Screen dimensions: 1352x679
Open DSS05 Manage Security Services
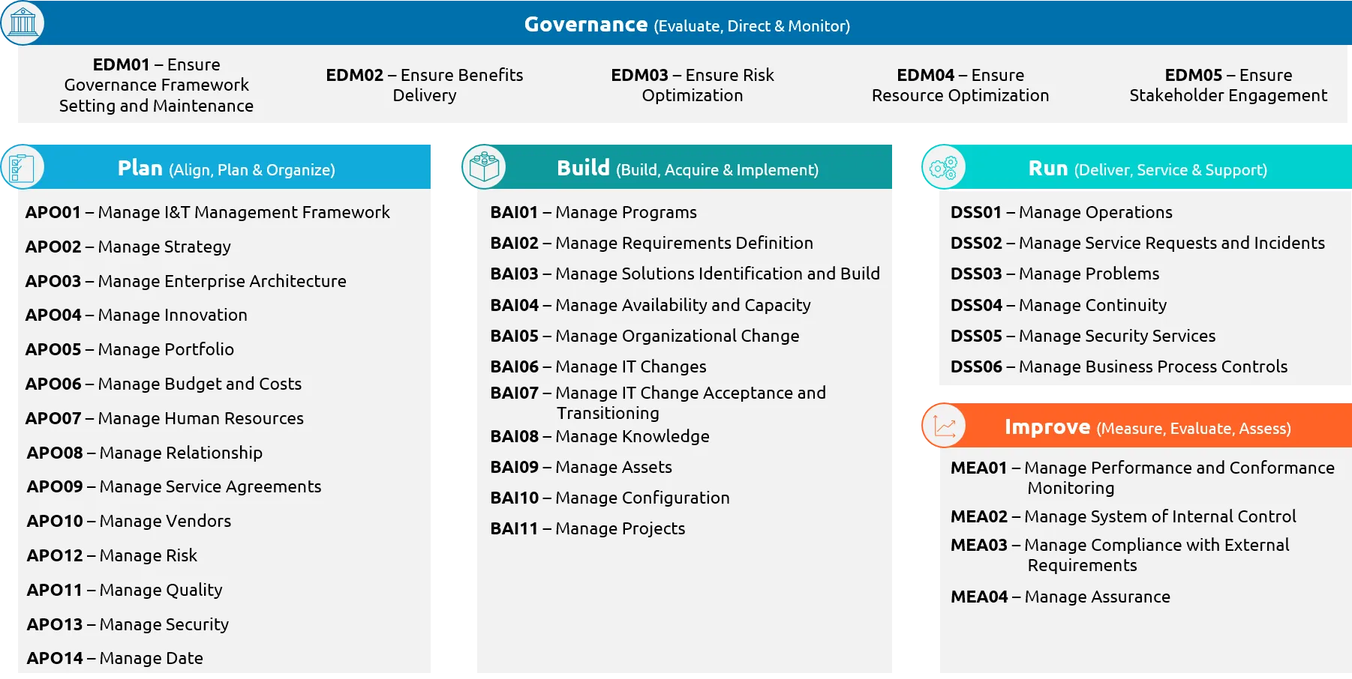1083,336
